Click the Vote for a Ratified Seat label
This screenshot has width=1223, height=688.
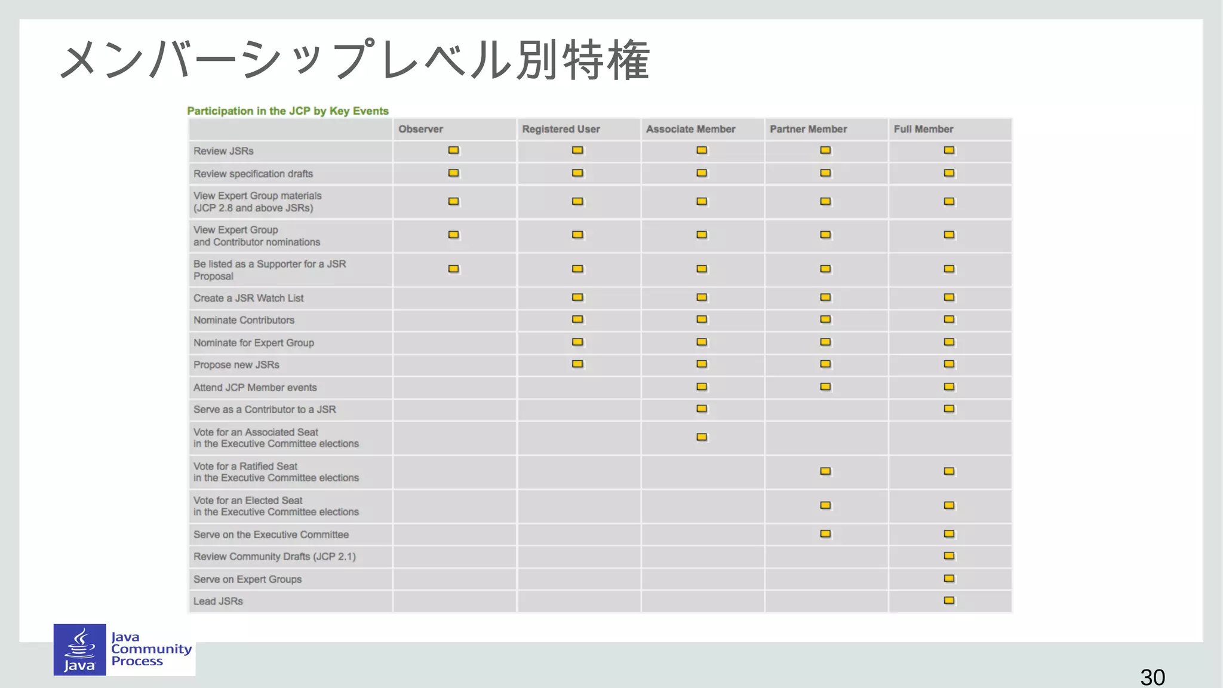pos(276,472)
